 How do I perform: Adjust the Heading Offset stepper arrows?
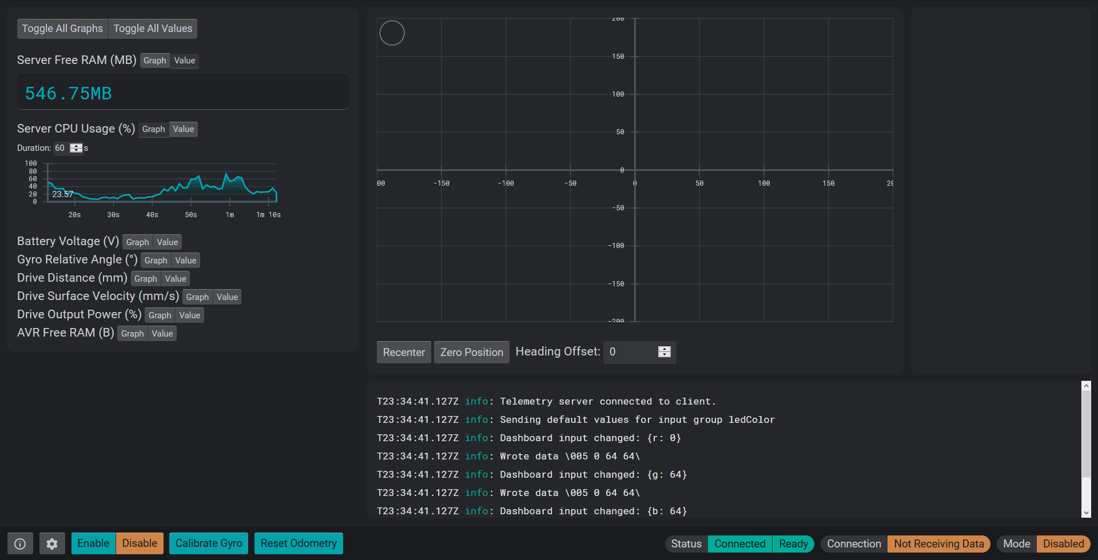[664, 352]
